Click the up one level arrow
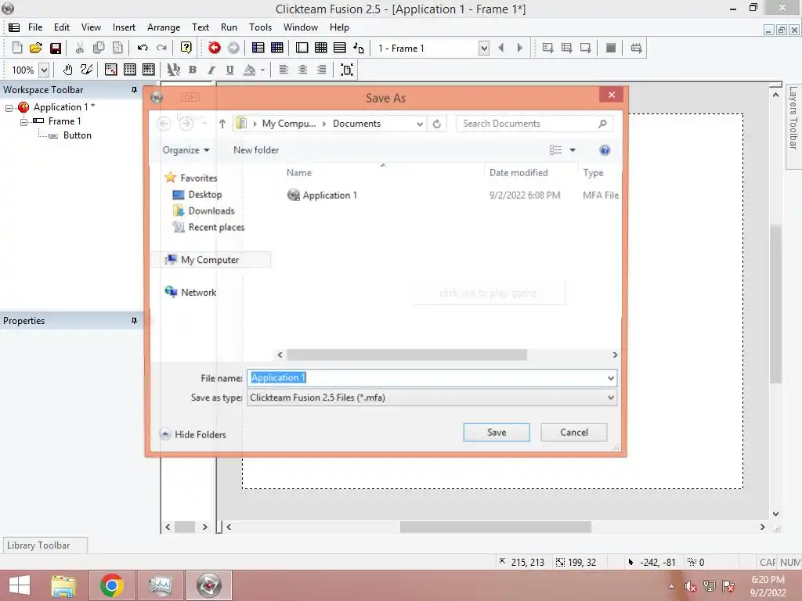This screenshot has height=601, width=802. point(222,124)
